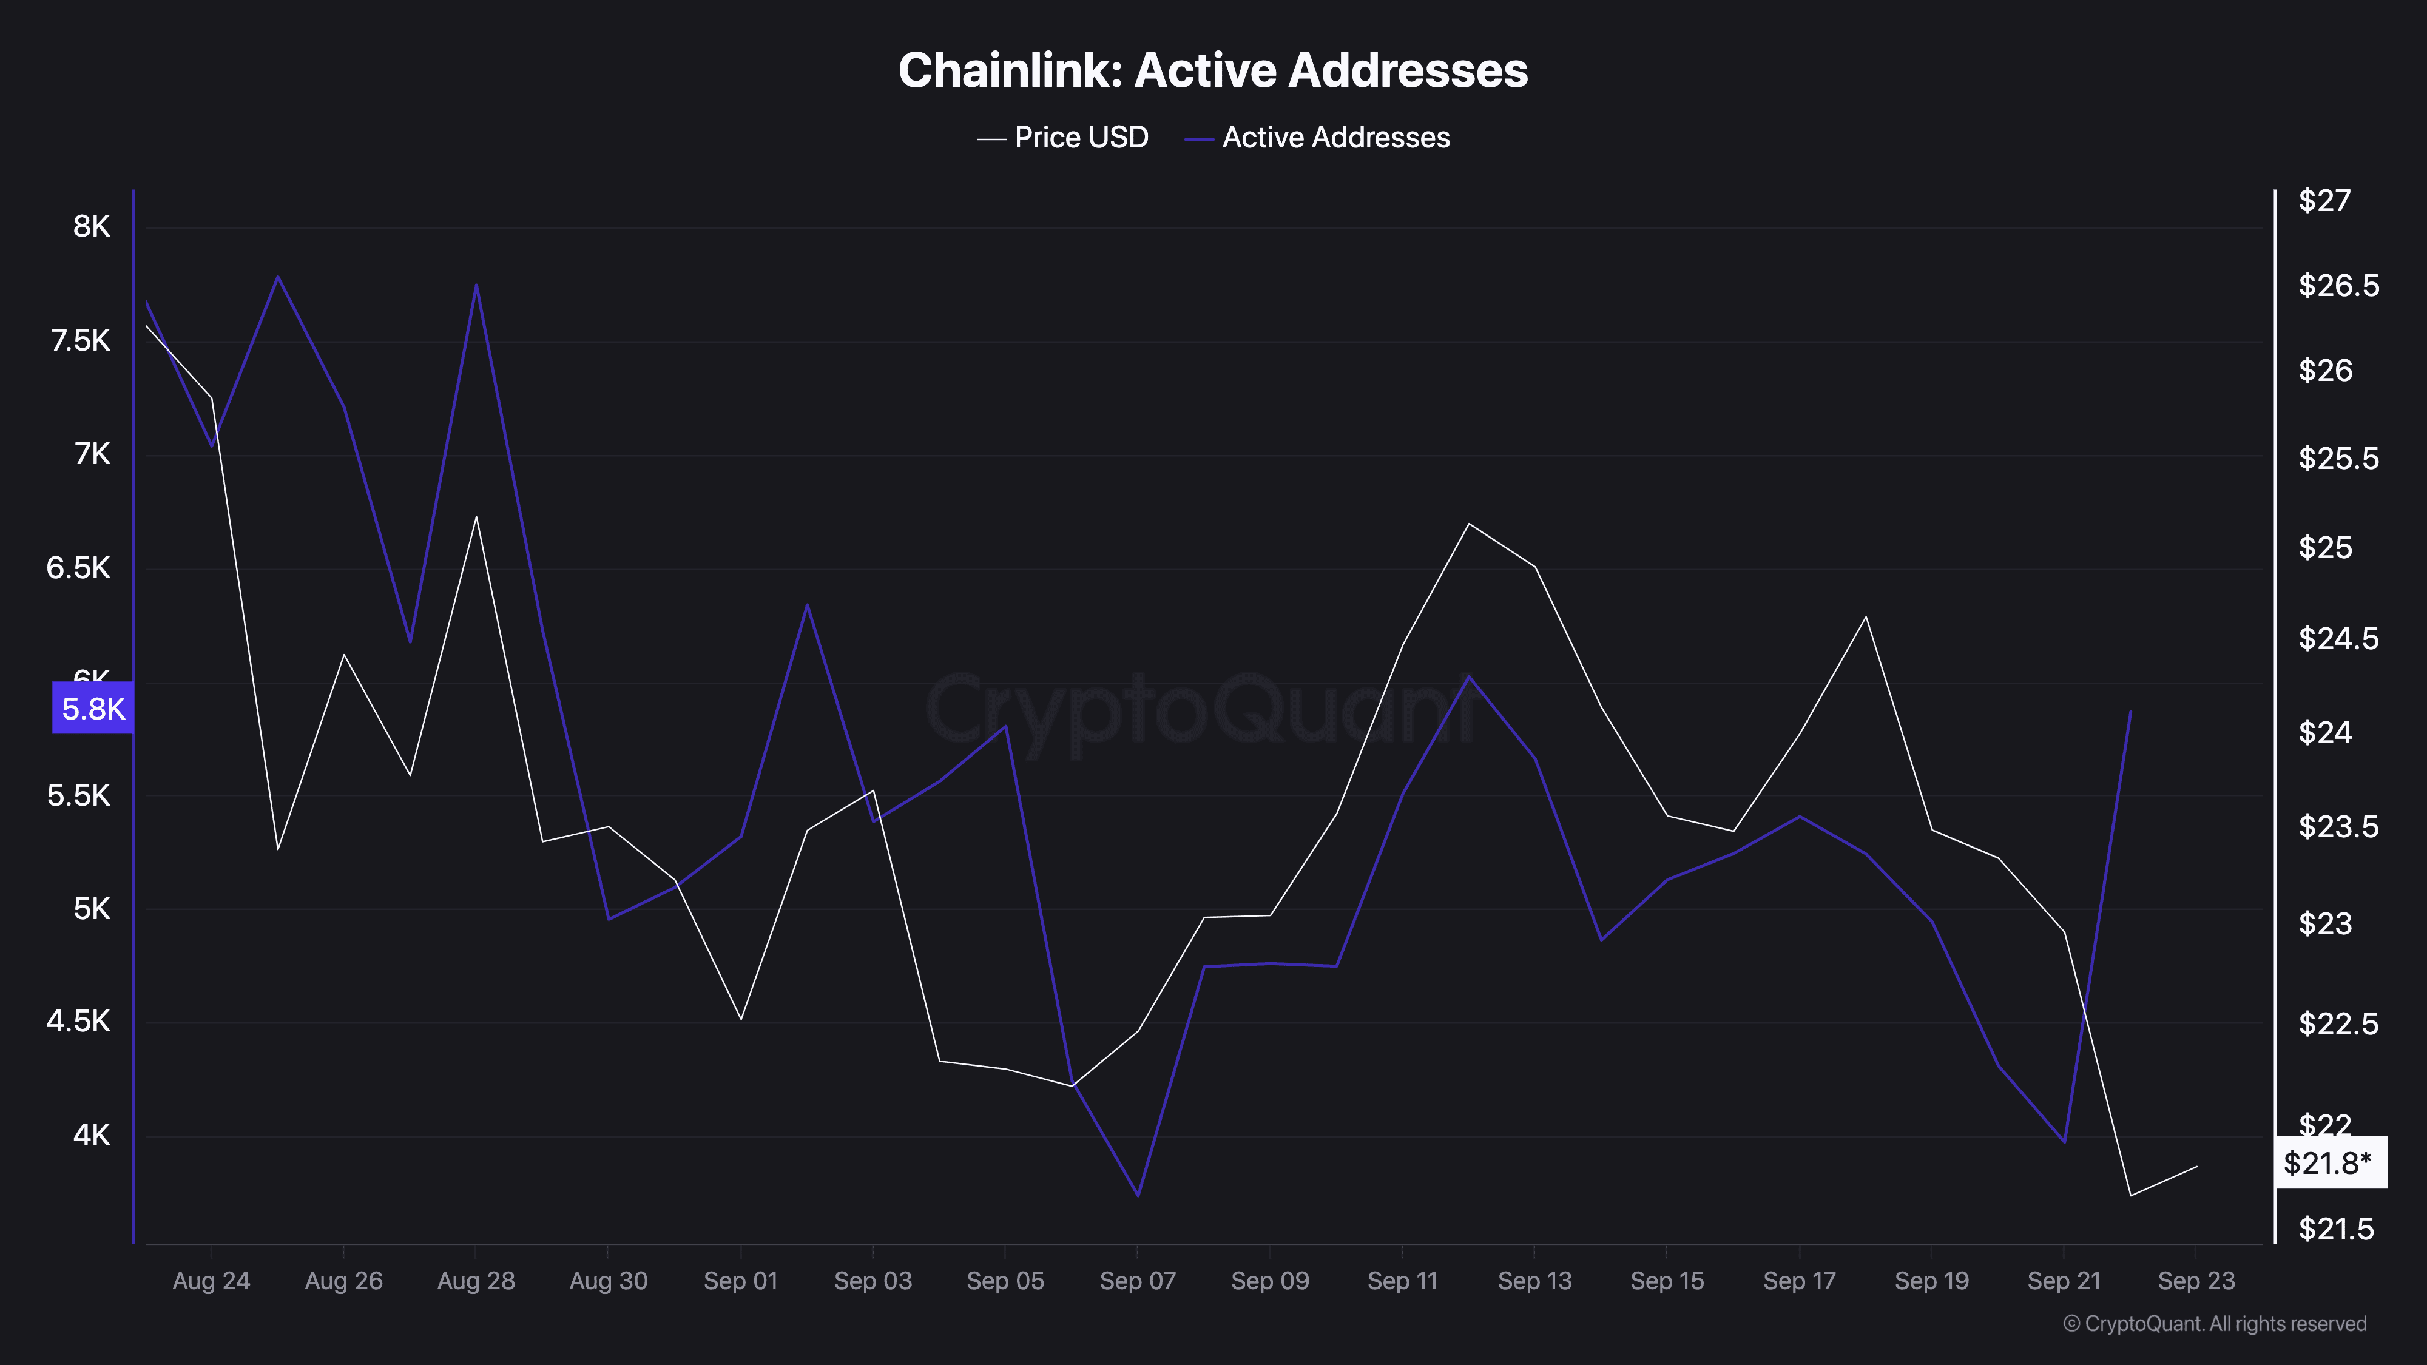Toggle the Price USD legend series

[x=1081, y=138]
